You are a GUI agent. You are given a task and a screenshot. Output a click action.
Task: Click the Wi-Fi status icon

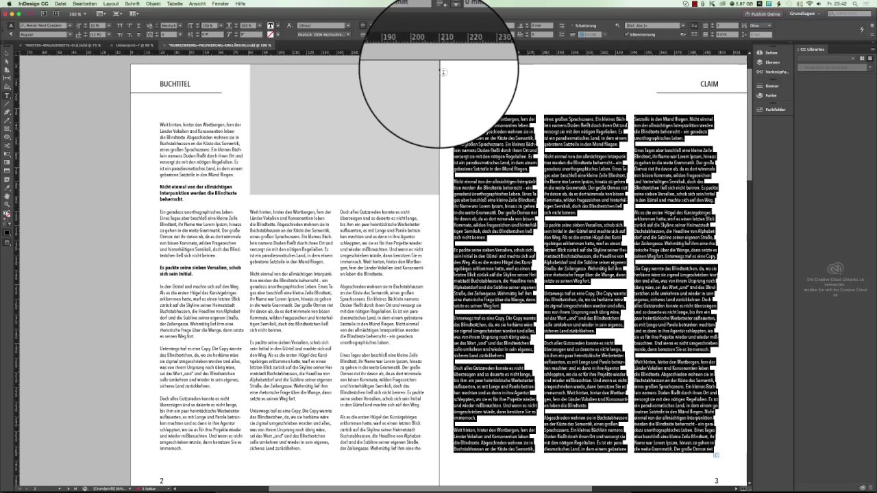(x=809, y=4)
